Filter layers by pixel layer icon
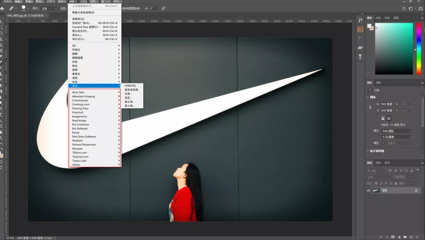Image resolution: width=425 pixels, height=240 pixels. tap(390, 171)
